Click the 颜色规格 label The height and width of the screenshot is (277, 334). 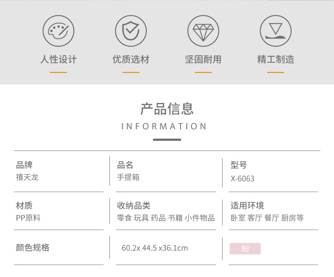click(33, 247)
